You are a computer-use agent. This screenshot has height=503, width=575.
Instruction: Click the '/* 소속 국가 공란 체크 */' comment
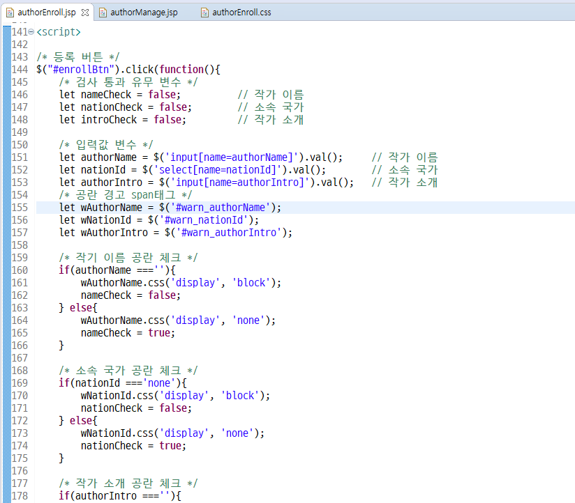(x=128, y=371)
